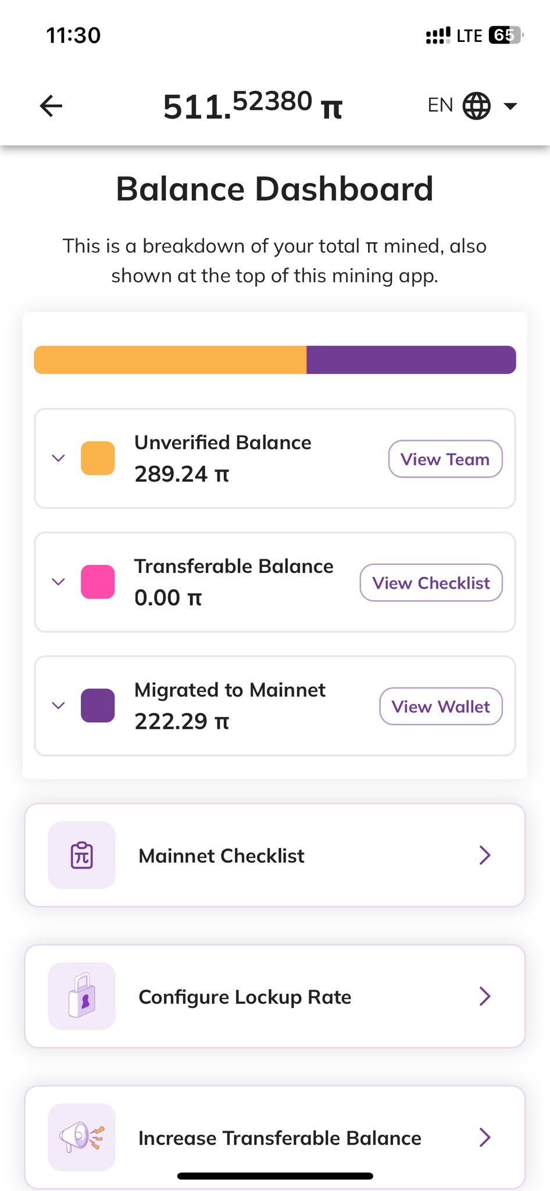
Task: Tap the Mainnet Checklist right chevron
Action: (x=485, y=855)
